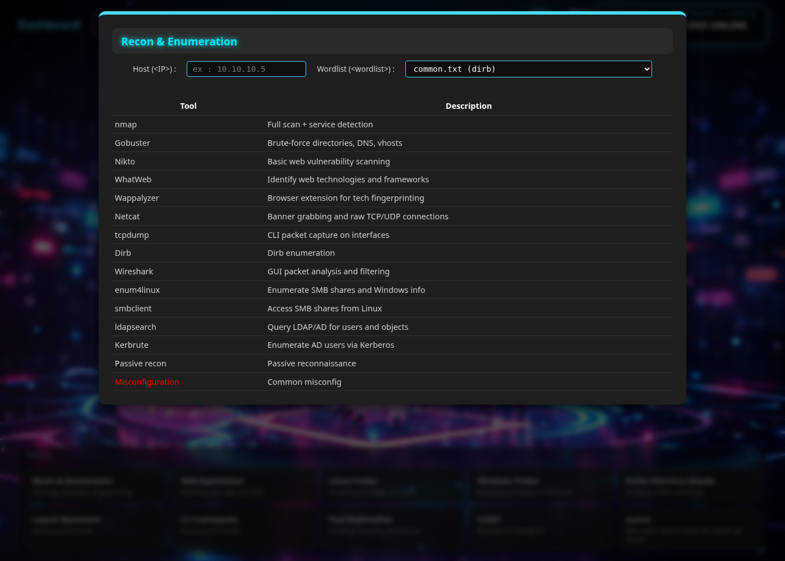The width and height of the screenshot is (785, 561).
Task: Click "Enumerate AD users via Kerberos" text
Action: click(331, 345)
